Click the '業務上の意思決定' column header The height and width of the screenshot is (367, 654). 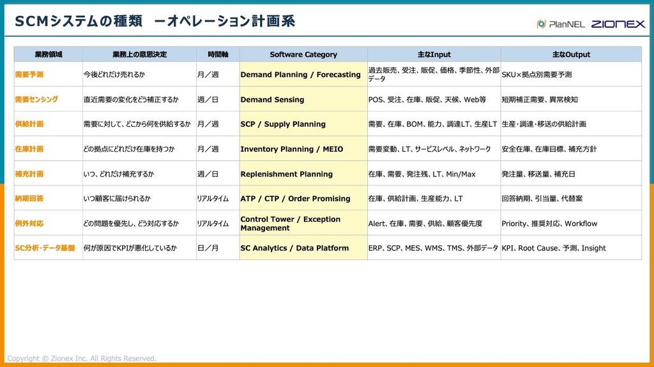pyautogui.click(x=139, y=54)
